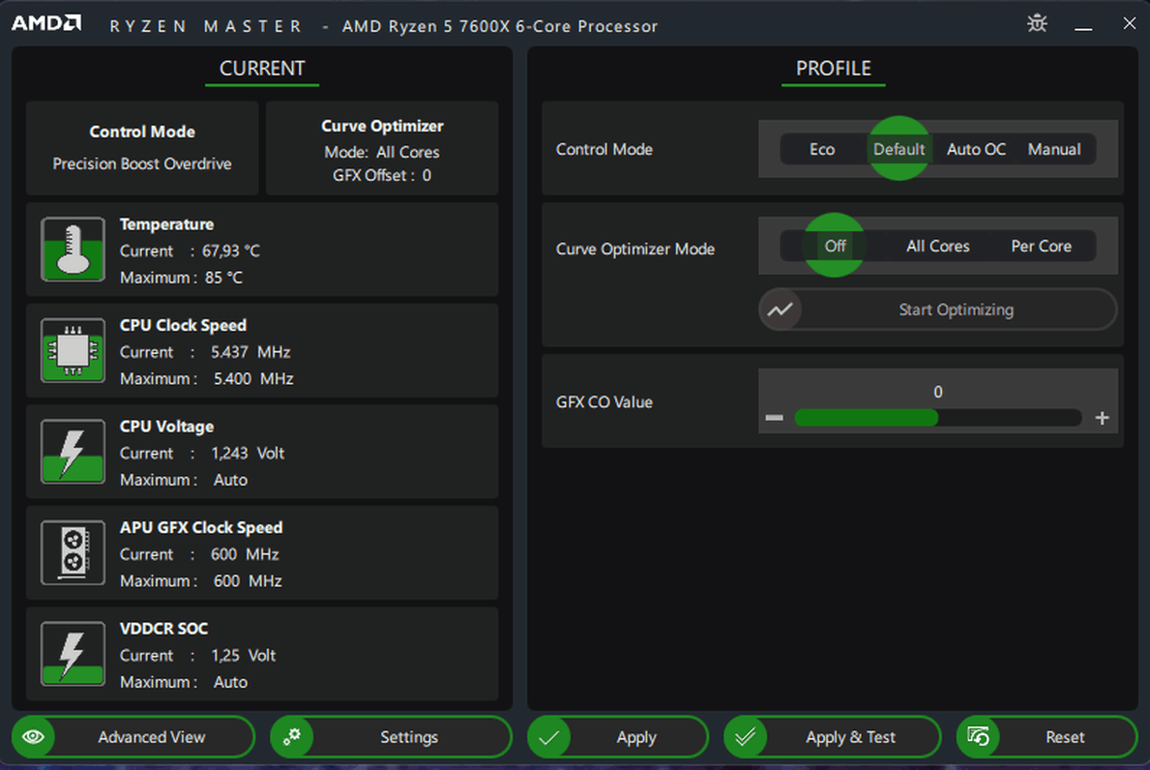The height and width of the screenshot is (770, 1150).
Task: Click Start Optimizing button
Action: tap(938, 310)
